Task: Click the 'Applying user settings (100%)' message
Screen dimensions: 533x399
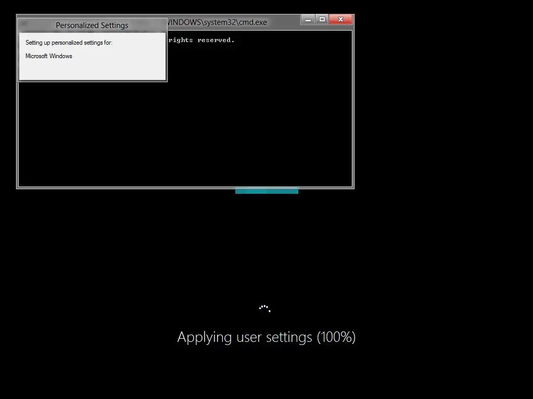Action: (x=266, y=337)
